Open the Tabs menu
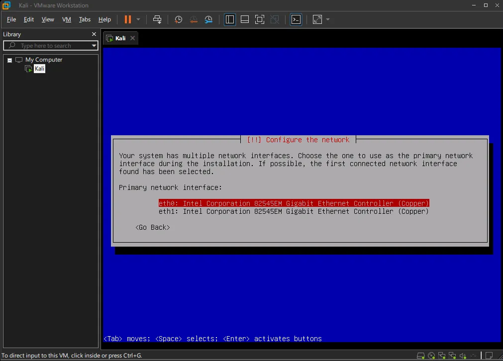 click(85, 19)
